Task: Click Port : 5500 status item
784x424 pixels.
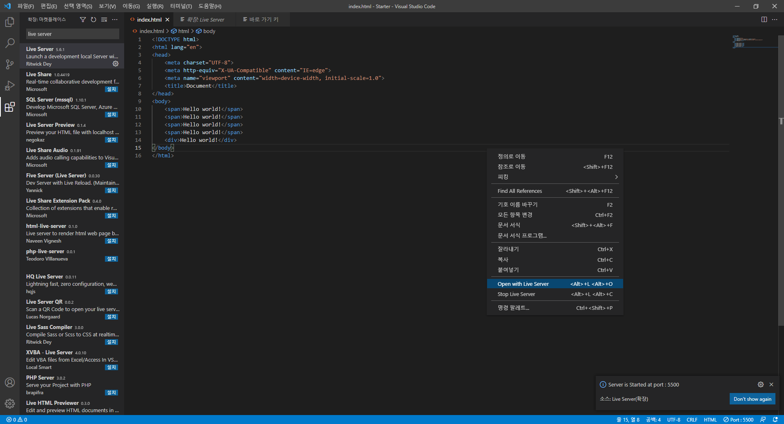Action: [x=738, y=420]
